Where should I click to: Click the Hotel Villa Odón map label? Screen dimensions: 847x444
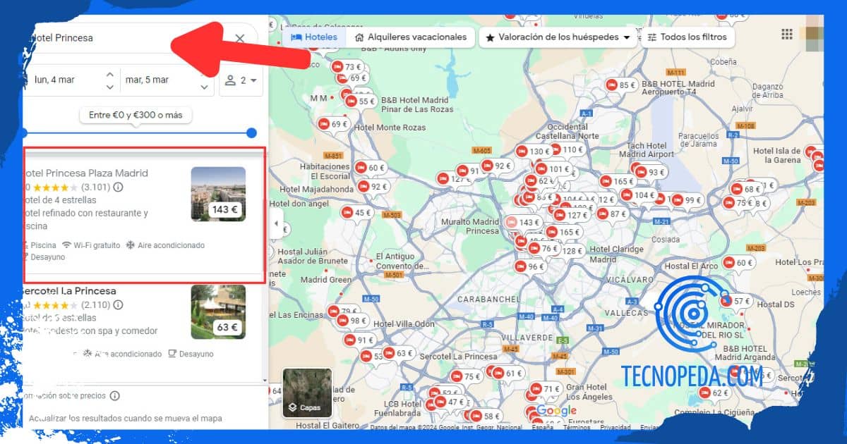(404, 323)
